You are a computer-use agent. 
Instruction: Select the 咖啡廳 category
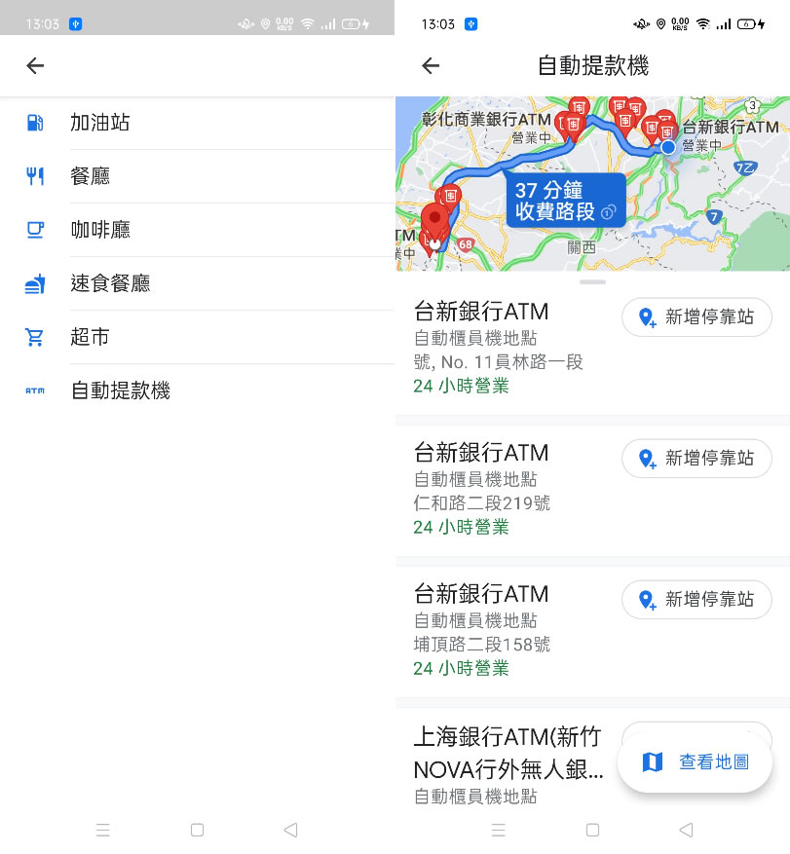(x=197, y=230)
